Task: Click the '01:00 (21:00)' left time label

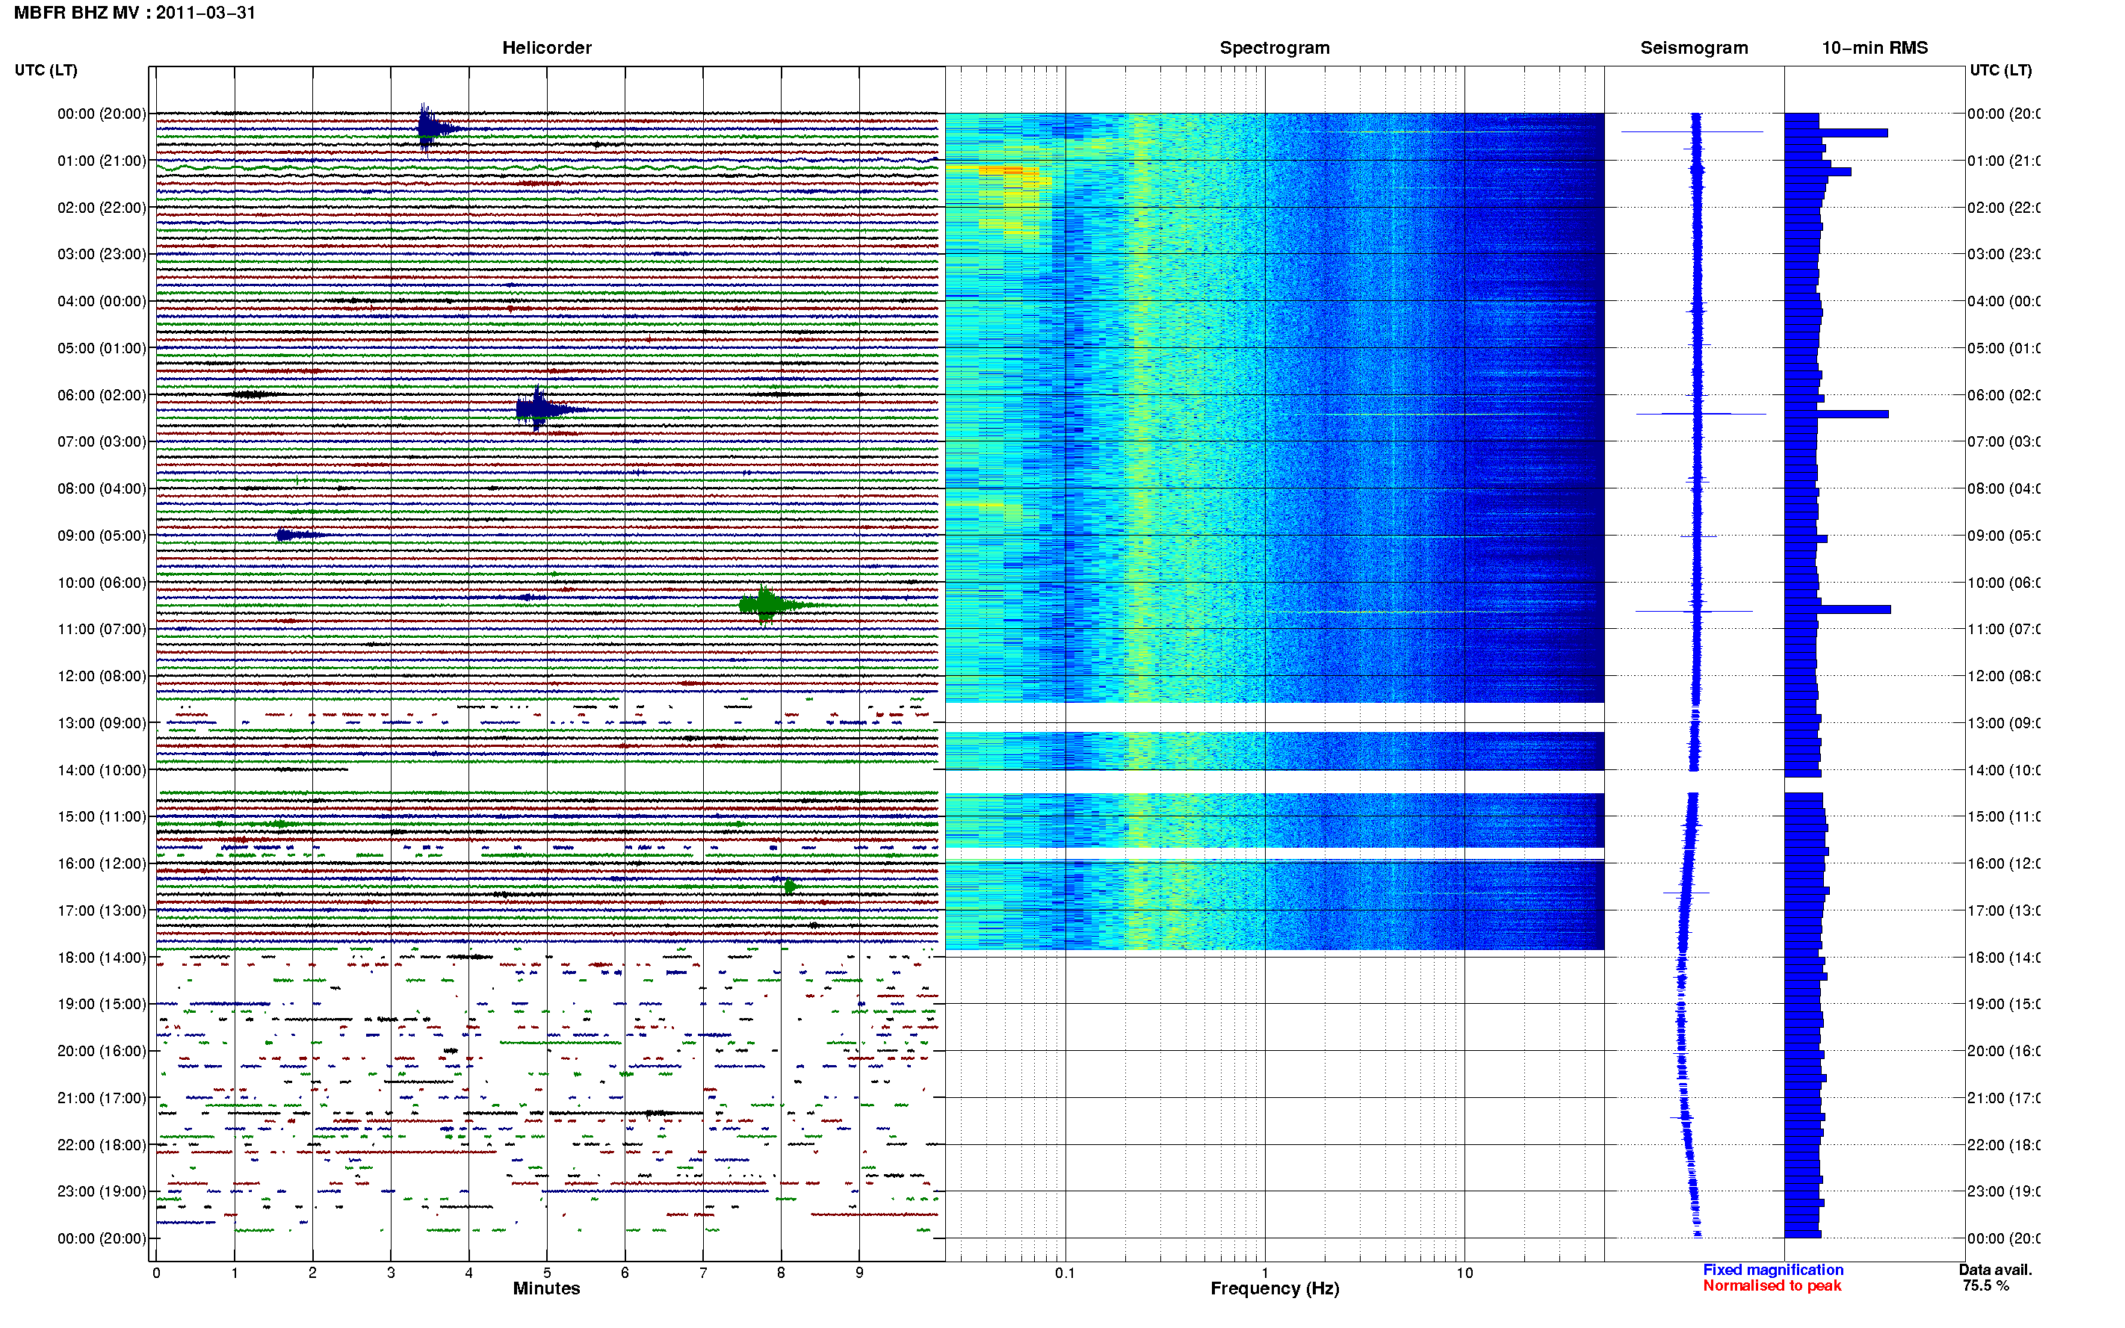Action: click(101, 161)
